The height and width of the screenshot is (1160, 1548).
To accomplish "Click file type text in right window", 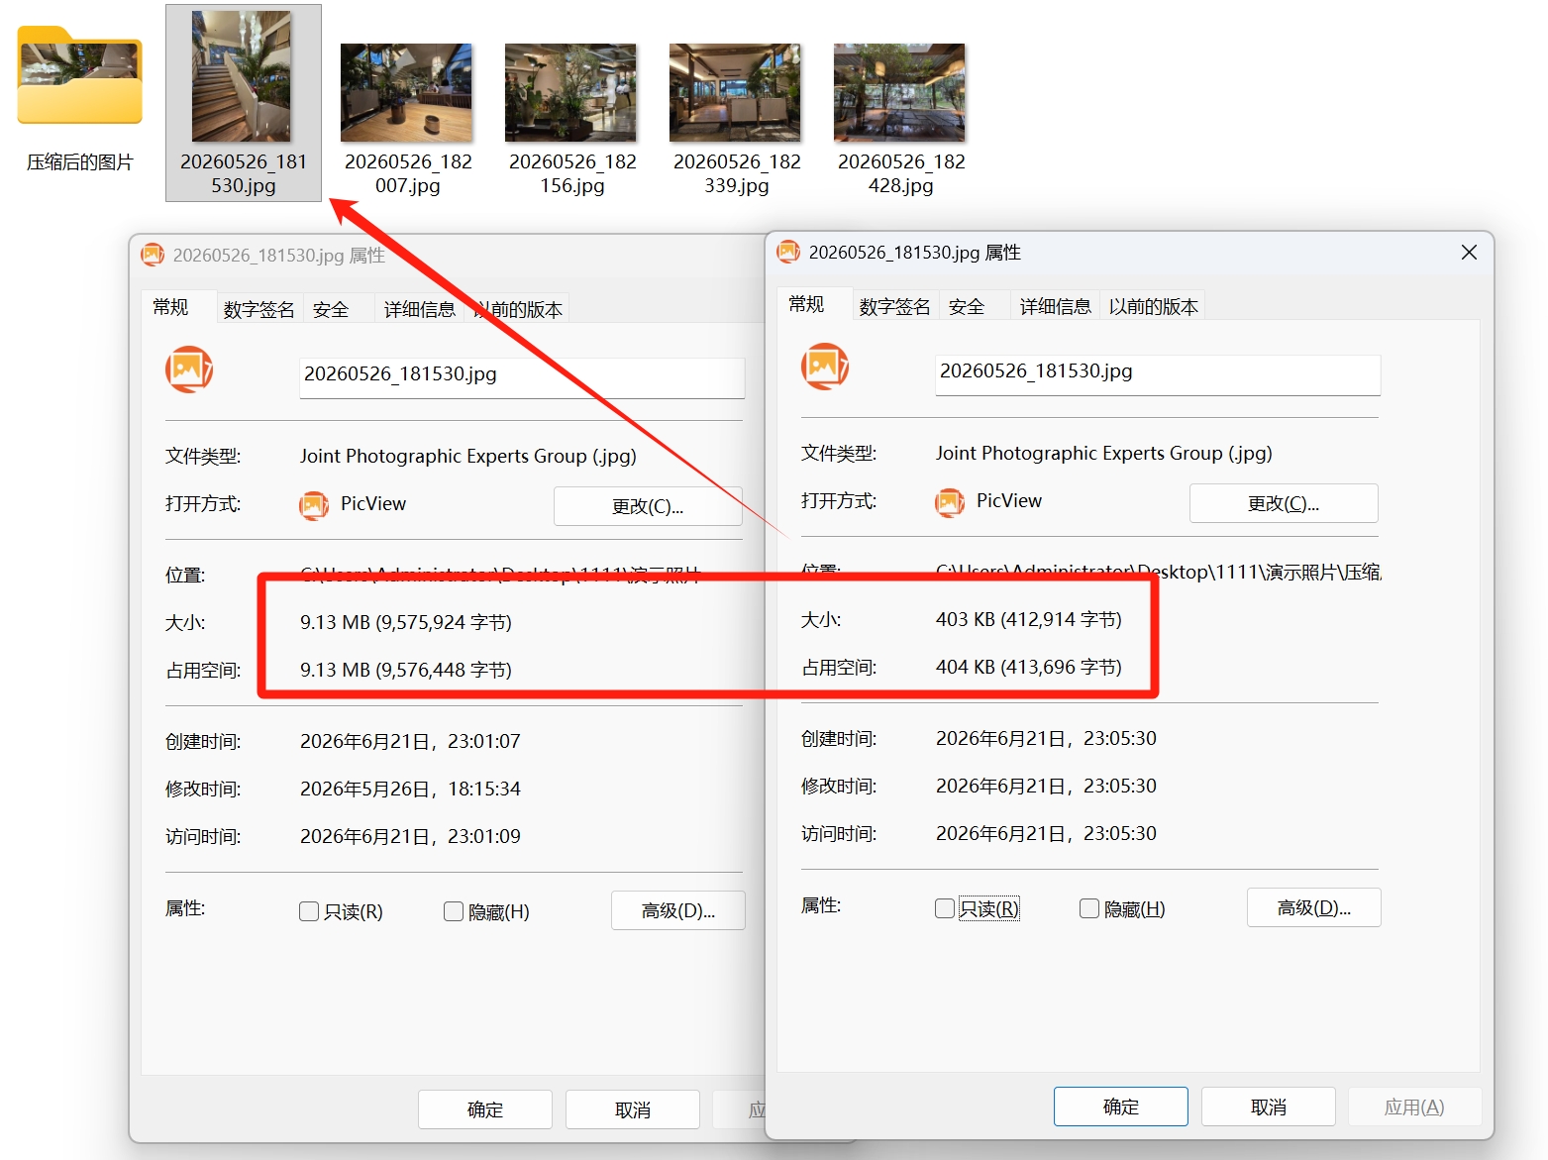I will coord(1103,453).
